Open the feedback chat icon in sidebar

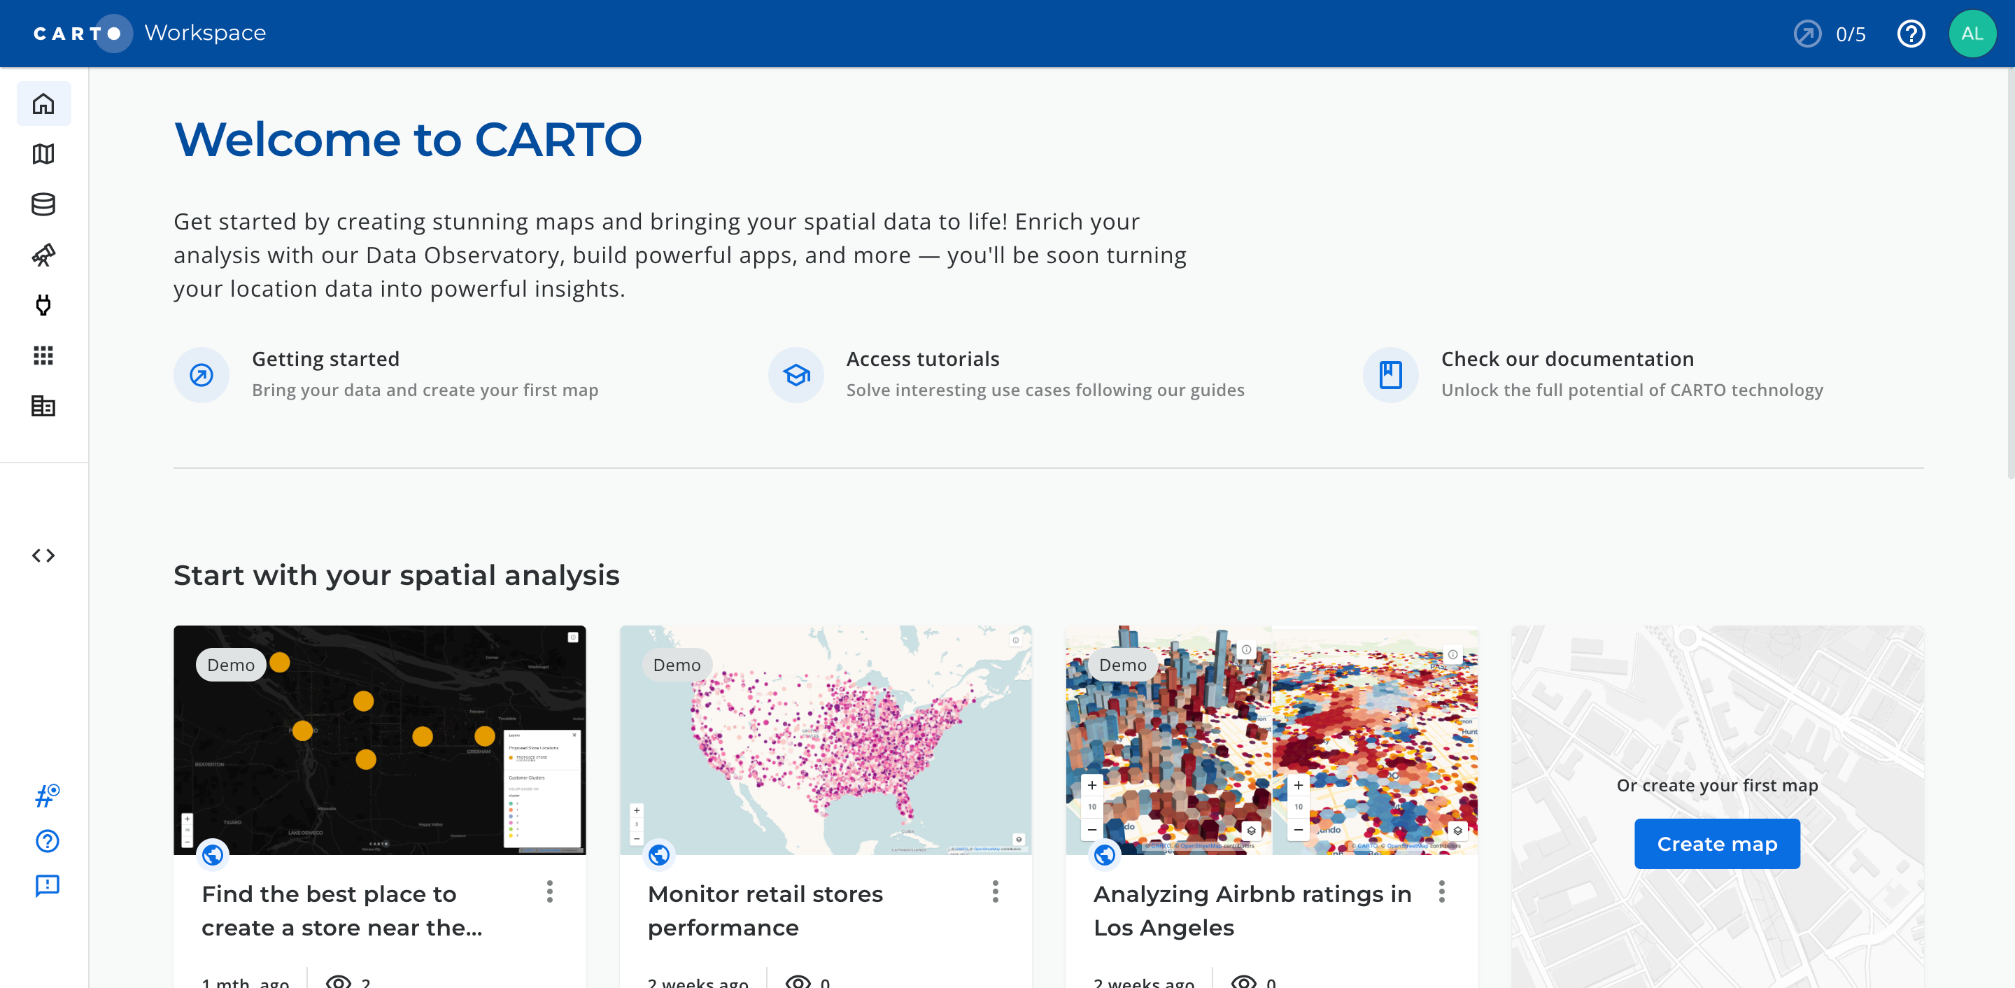coord(47,886)
